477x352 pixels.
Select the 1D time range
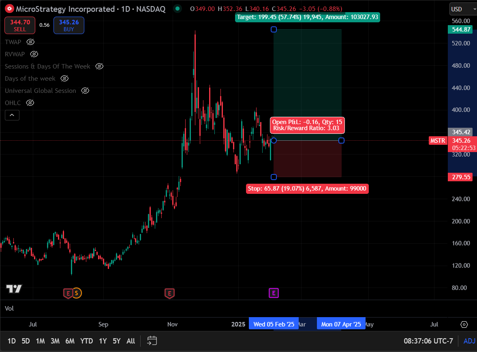coord(12,341)
